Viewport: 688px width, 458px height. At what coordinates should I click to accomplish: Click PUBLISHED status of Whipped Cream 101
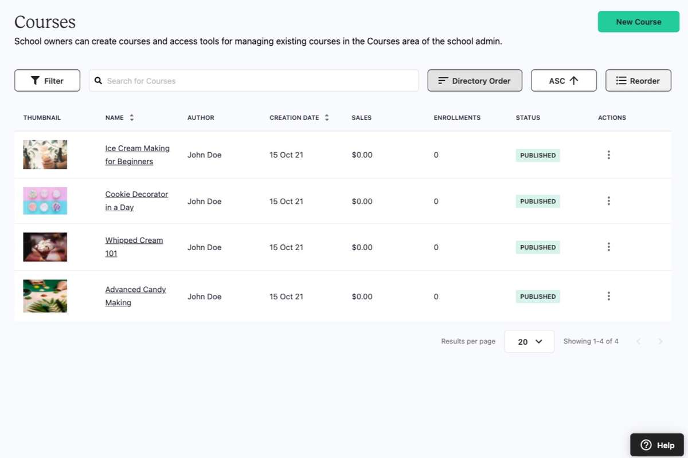tap(538, 247)
